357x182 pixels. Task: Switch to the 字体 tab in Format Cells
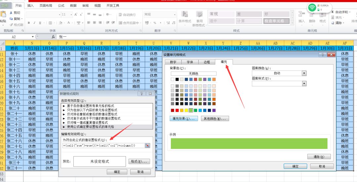(x=190, y=62)
